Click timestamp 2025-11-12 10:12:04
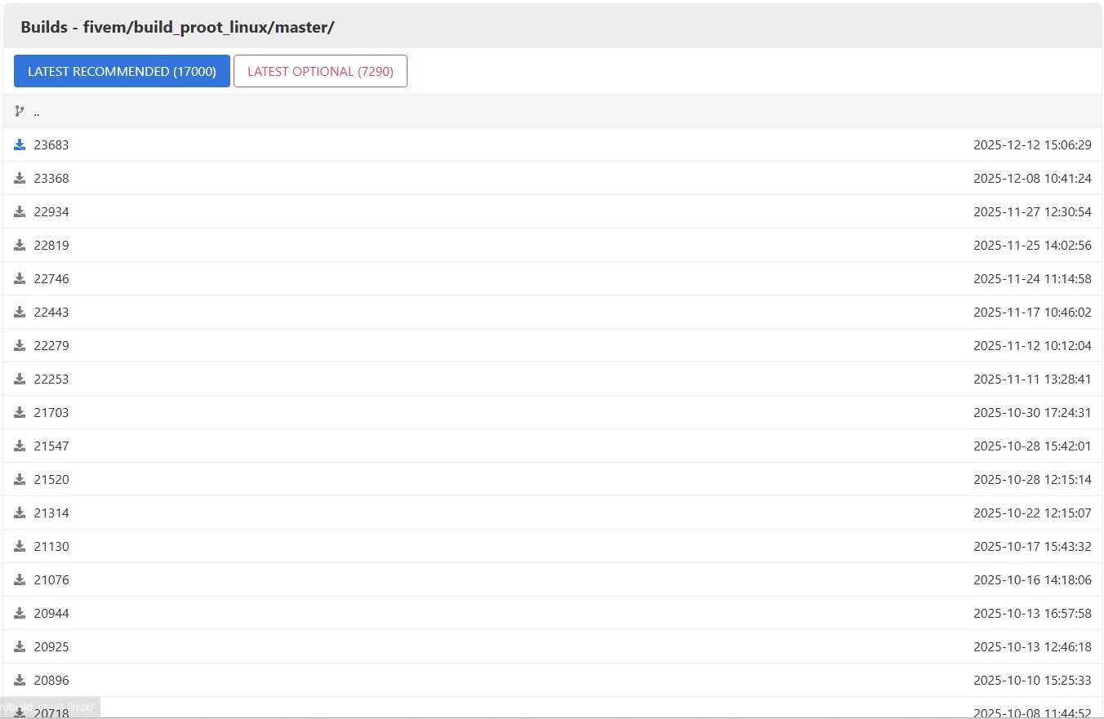The height and width of the screenshot is (719, 1104). click(x=1032, y=346)
